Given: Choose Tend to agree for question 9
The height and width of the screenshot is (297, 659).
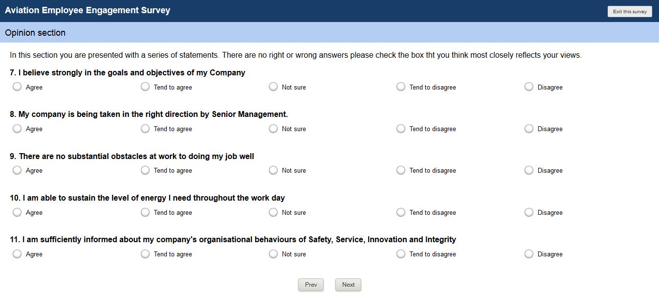Looking at the screenshot, I should coord(145,170).
